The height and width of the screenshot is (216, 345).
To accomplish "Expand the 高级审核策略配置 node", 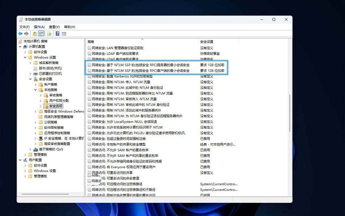I will click(35, 144).
